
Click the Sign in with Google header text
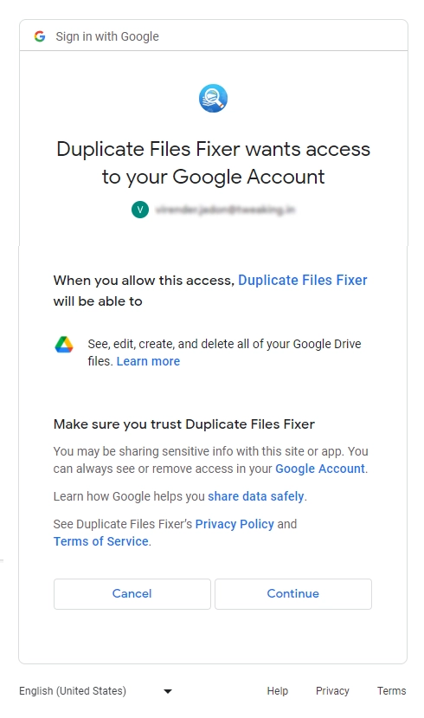(x=107, y=36)
